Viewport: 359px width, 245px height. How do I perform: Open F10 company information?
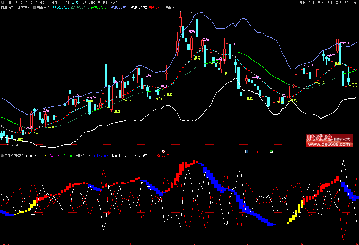348,2
